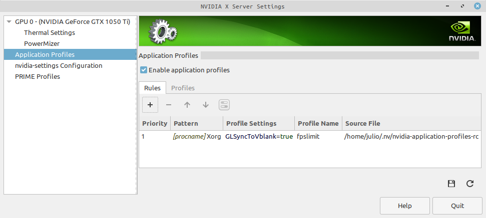
Task: Sort by Profile Settings column header
Action: click(259, 124)
